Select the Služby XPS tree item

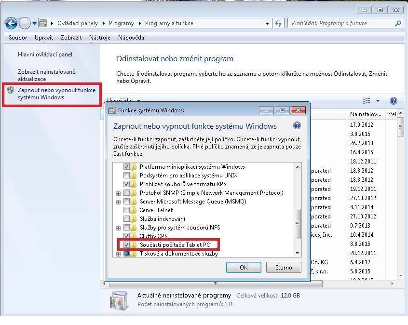(x=153, y=236)
